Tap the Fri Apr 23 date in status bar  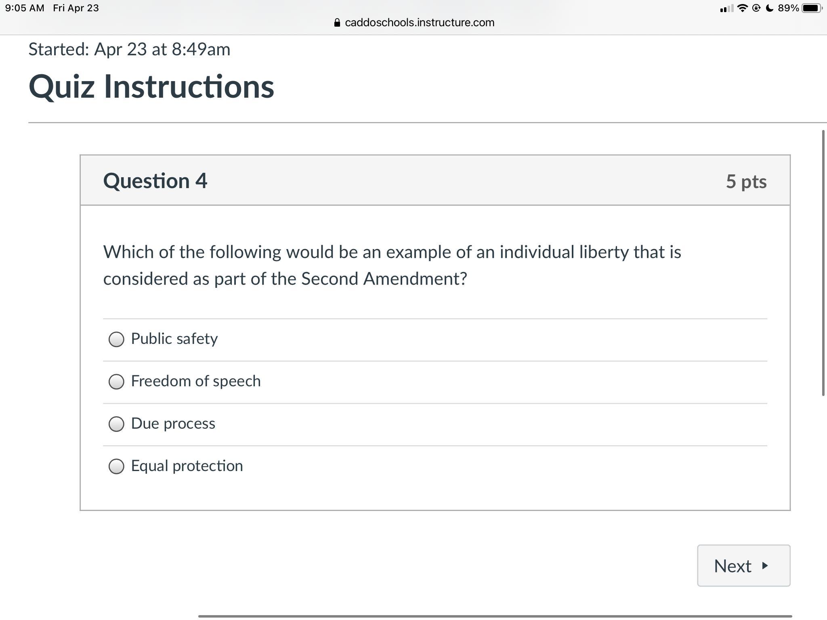[76, 8]
